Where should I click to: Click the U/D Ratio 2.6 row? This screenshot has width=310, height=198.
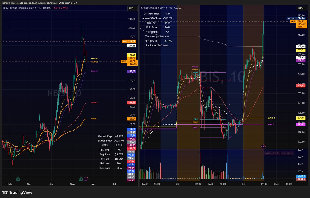157,32
